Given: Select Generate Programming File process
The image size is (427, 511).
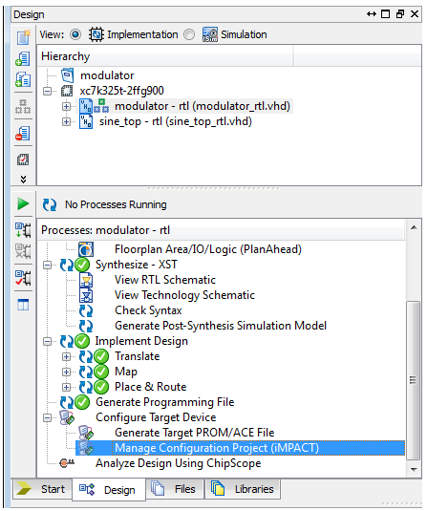Looking at the screenshot, I should [164, 402].
